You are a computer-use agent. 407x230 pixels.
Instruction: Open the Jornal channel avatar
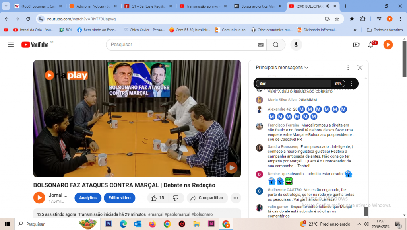(39, 198)
